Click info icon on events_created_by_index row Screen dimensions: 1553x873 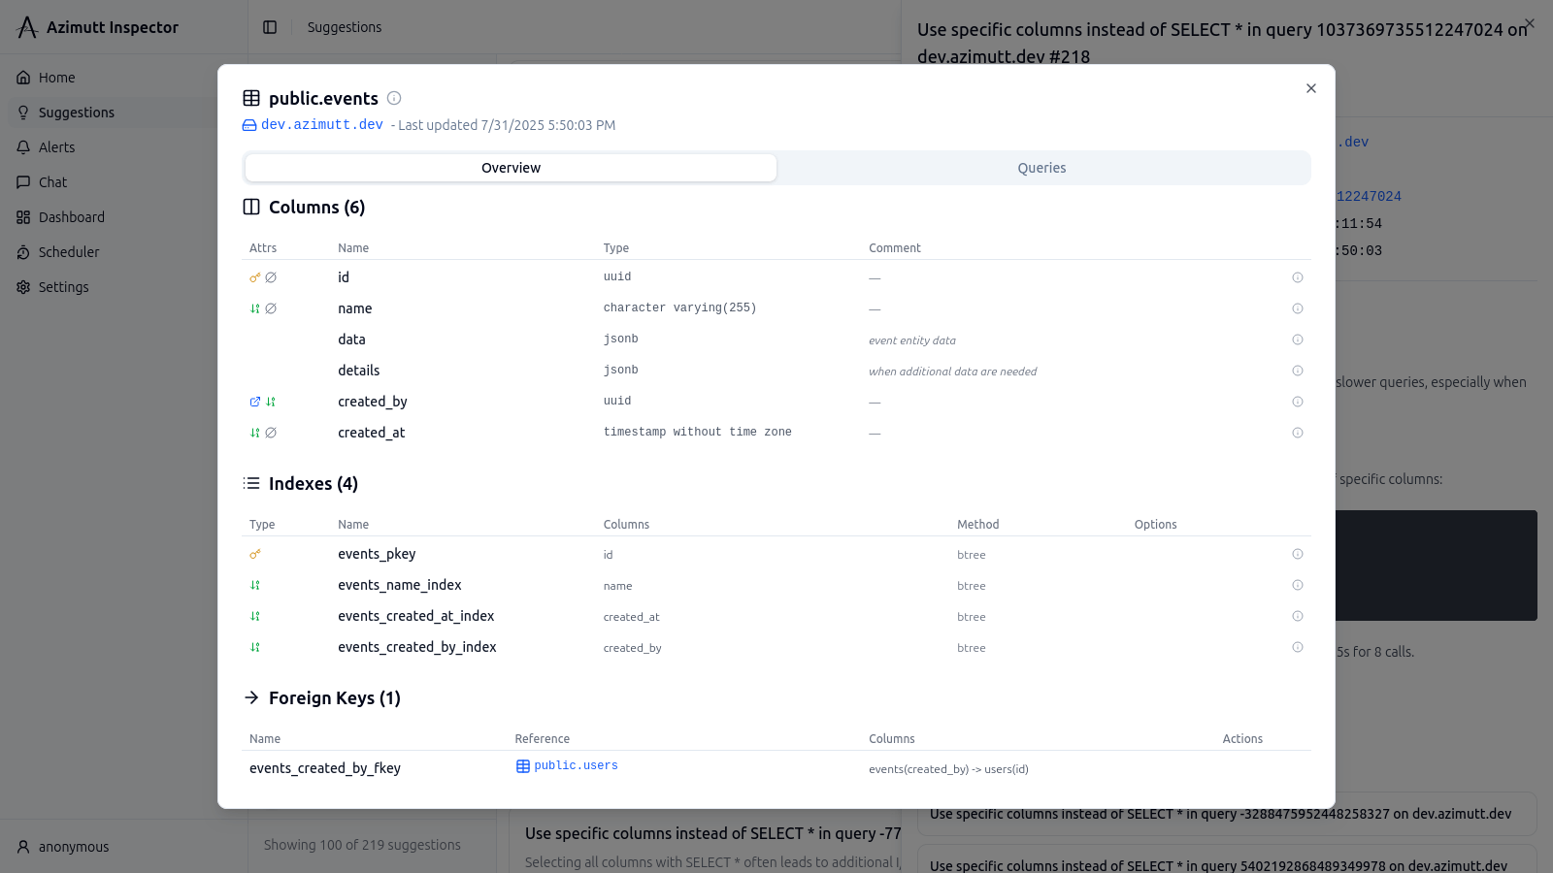(x=1298, y=647)
